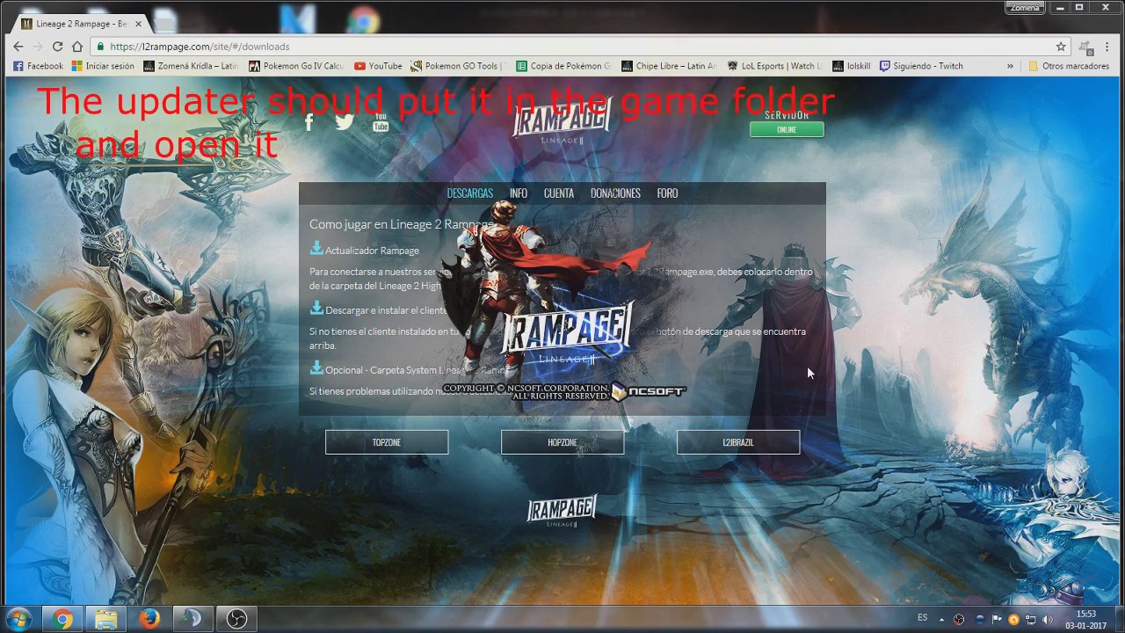Image resolution: width=1125 pixels, height=633 pixels.
Task: Open the Pokemon Go IV Calcu bookmark
Action: (296, 66)
